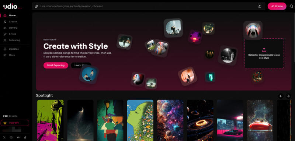Click the crown icon beside Upgrade
Screen dimensions: 295x141
(5, 123)
